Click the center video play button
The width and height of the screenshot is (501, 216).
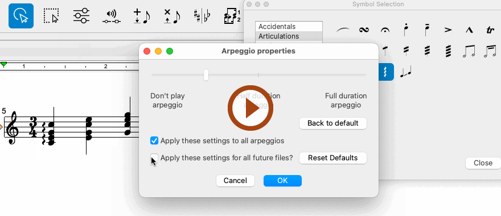[250, 108]
